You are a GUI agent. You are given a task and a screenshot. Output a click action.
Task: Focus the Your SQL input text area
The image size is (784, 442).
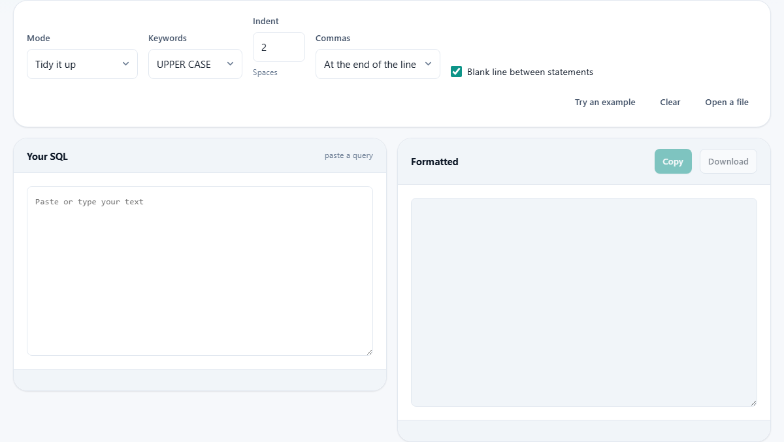(x=200, y=271)
